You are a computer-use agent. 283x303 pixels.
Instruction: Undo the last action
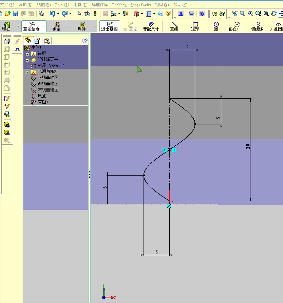point(52,14)
